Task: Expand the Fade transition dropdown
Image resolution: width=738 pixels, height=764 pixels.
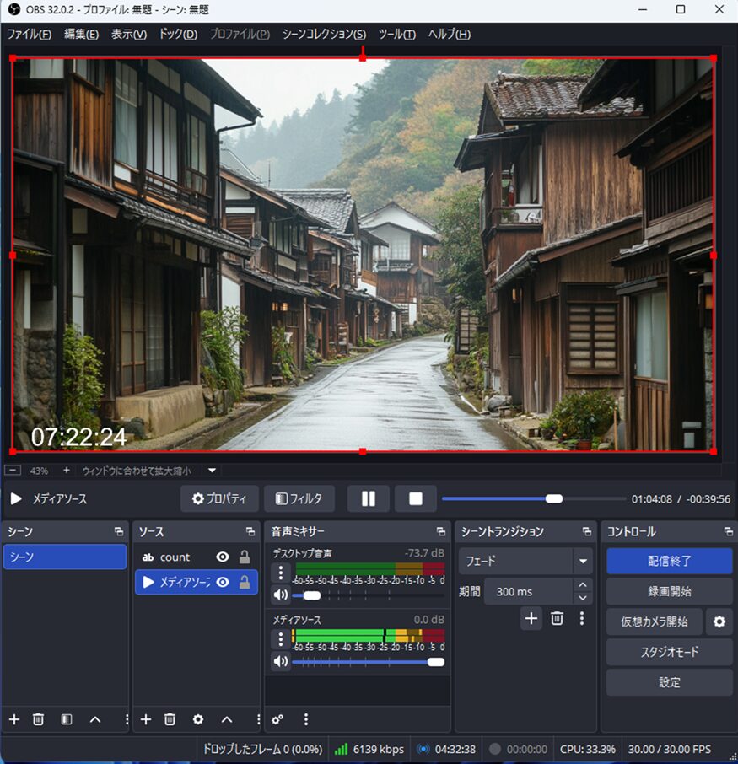Action: 583,561
